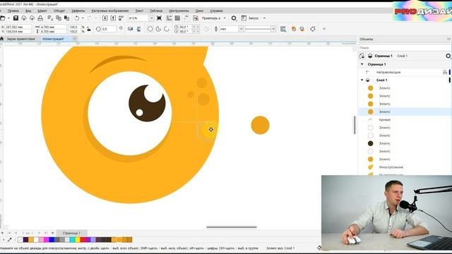Pick the cyan swatch in the palette
The image size is (452, 254).
point(72,240)
